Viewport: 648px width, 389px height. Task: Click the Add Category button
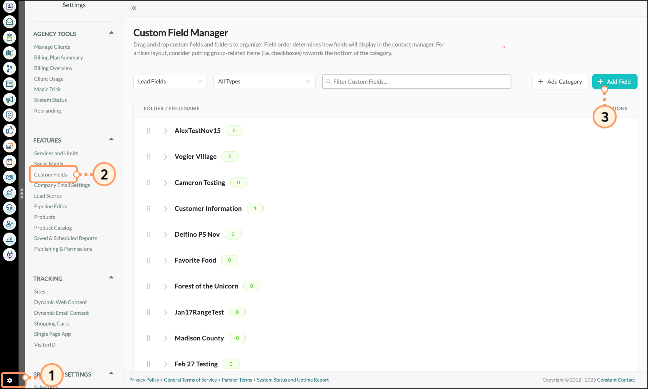(560, 82)
